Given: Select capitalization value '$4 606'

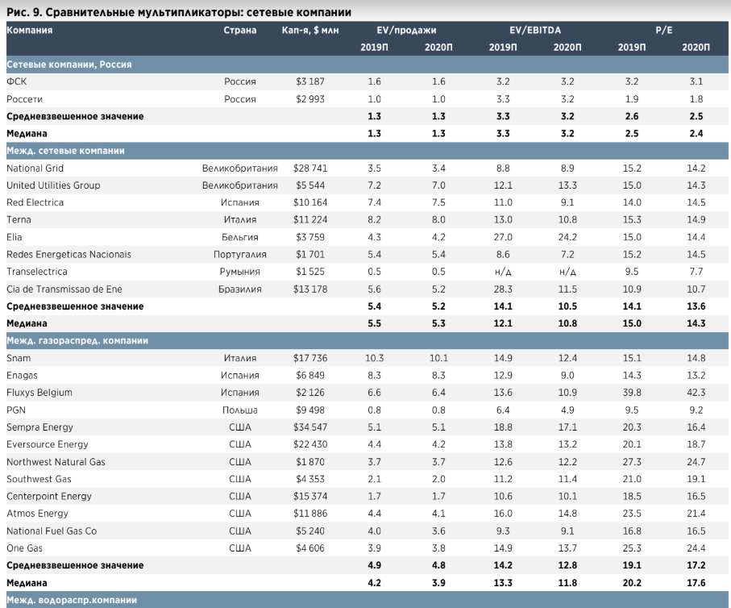Looking at the screenshot, I should coord(310,548).
